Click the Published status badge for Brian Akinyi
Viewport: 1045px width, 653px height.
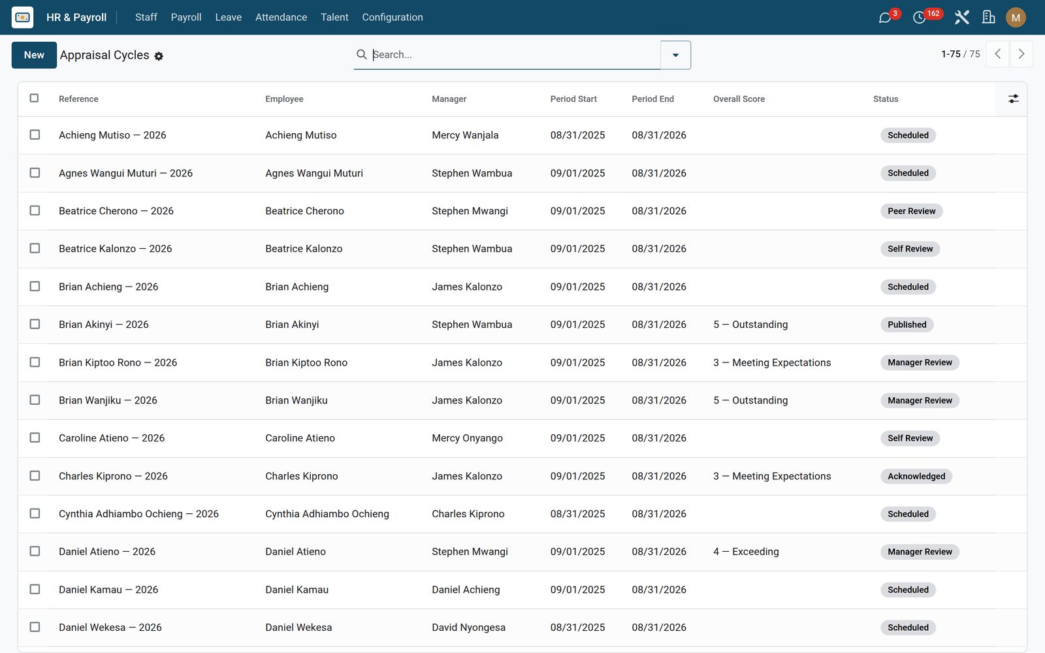pyautogui.click(x=907, y=325)
